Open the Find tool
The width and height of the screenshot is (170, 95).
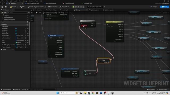[31, 7]
